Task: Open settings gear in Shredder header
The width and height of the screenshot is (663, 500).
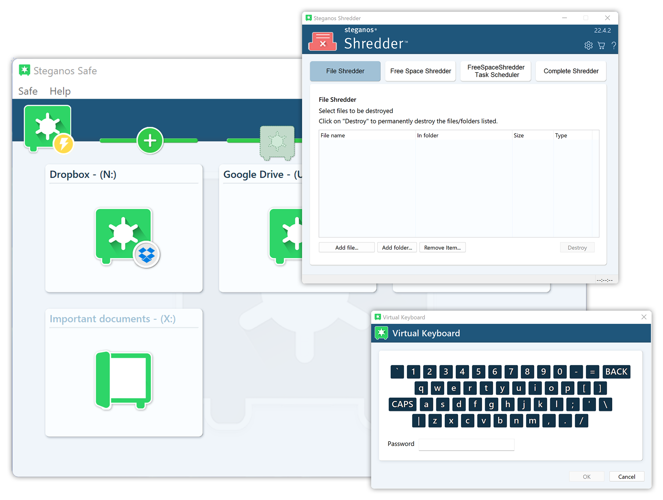Action: (588, 45)
